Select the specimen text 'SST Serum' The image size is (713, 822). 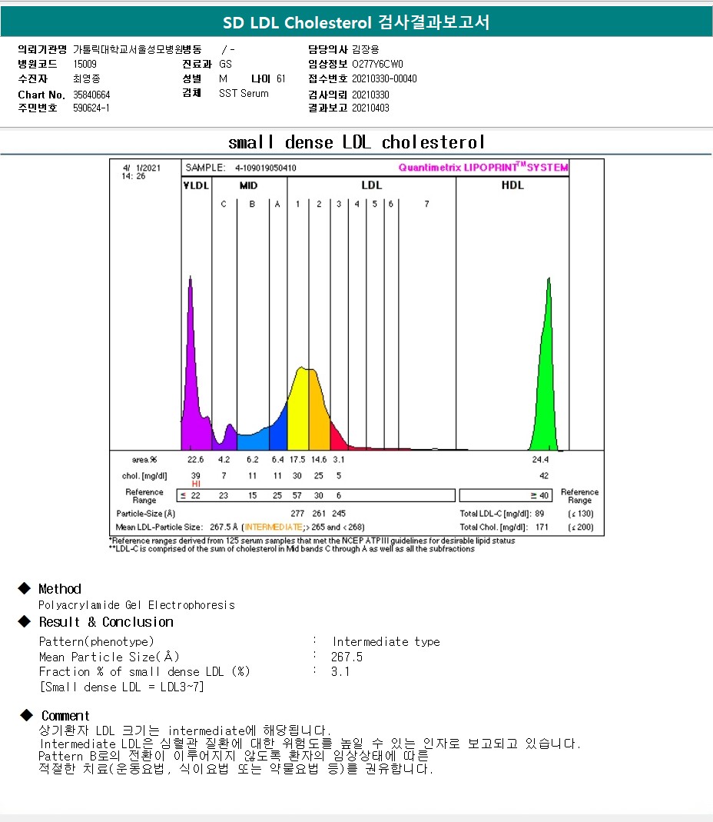[x=244, y=93]
